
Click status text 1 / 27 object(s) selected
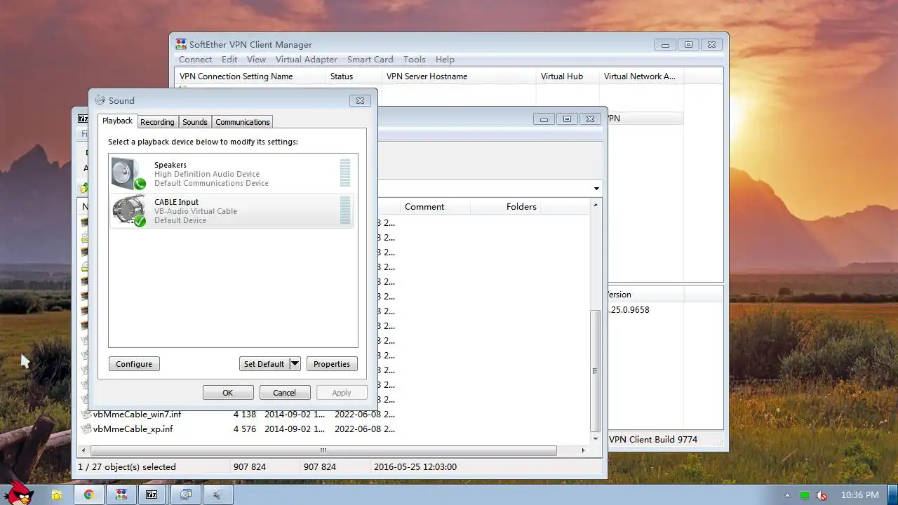tap(127, 466)
